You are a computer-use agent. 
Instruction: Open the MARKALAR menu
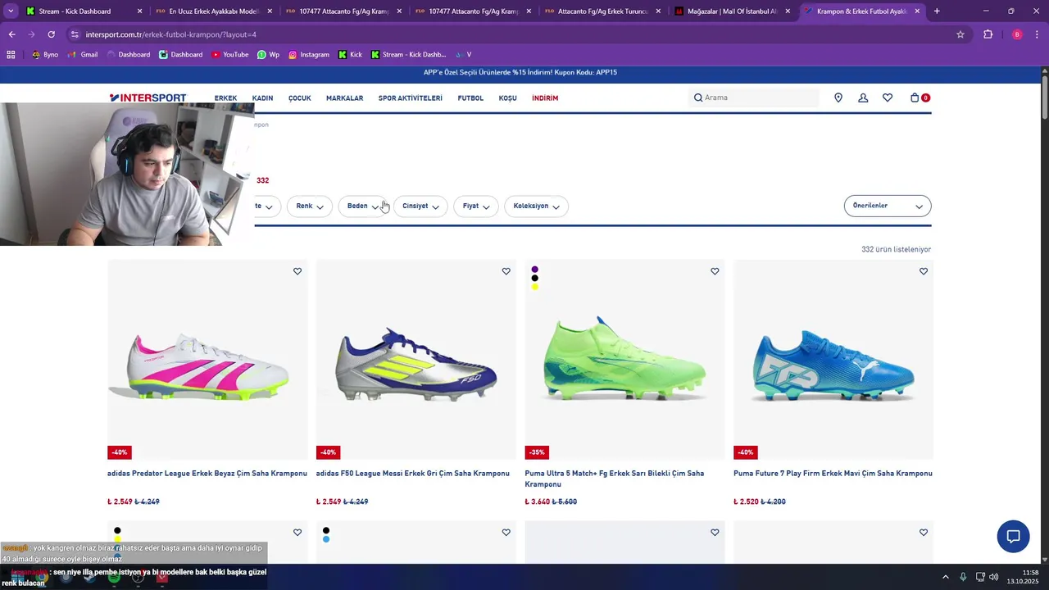(x=344, y=98)
